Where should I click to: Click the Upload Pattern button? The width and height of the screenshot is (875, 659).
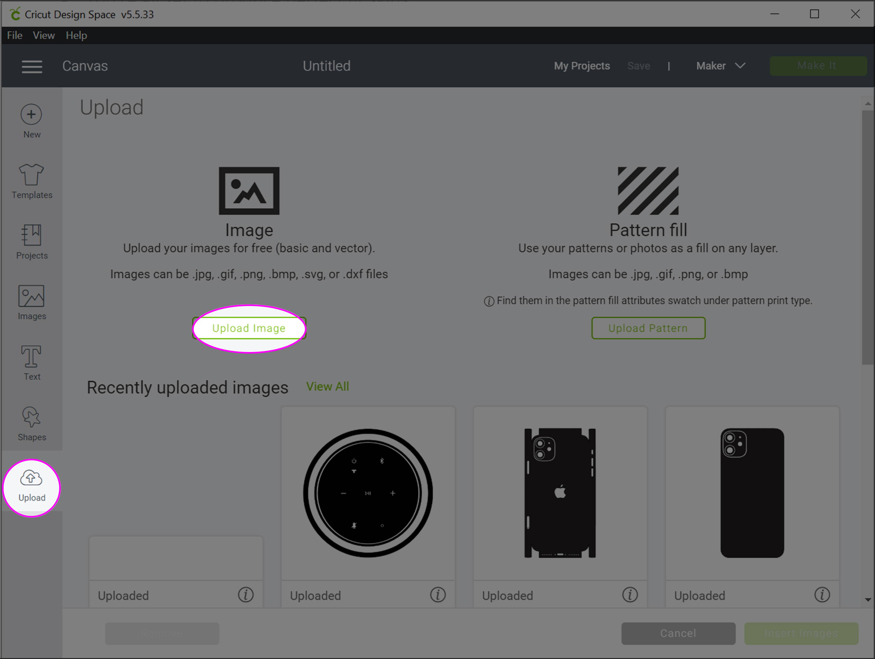click(648, 328)
